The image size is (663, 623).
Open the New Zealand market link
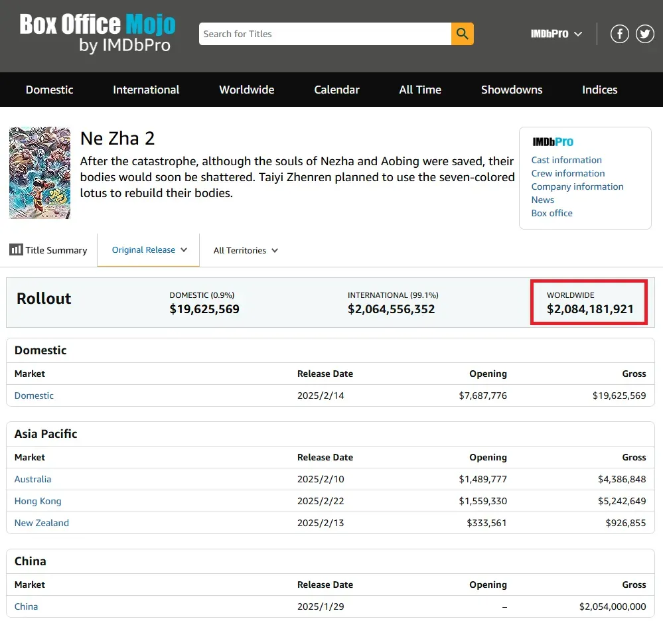[41, 523]
